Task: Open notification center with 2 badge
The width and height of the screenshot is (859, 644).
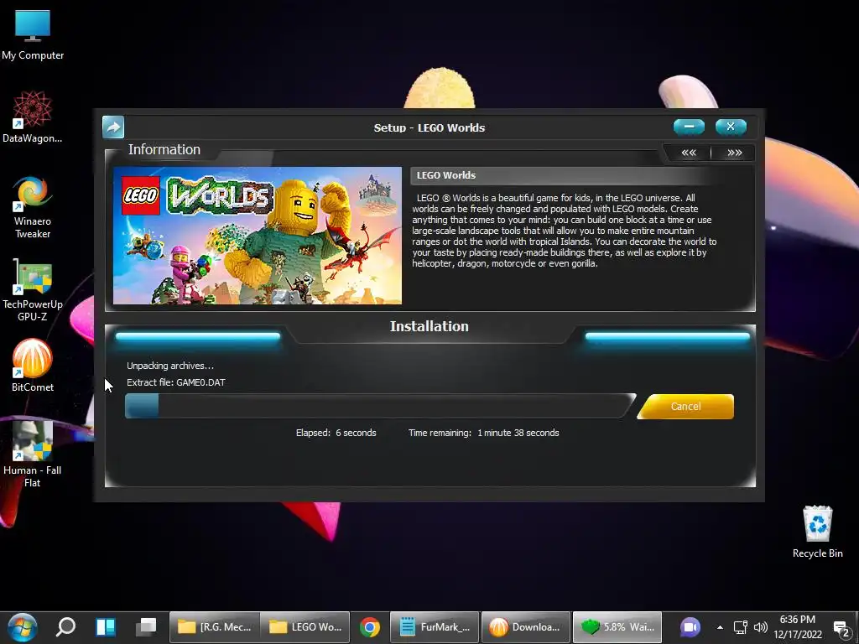Action: pos(841,628)
